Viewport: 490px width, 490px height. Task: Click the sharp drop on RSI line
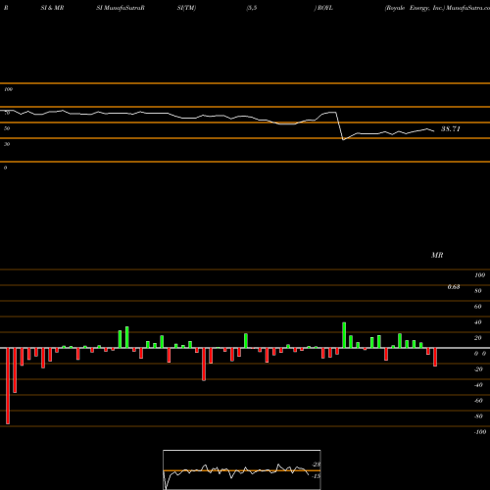pos(340,126)
